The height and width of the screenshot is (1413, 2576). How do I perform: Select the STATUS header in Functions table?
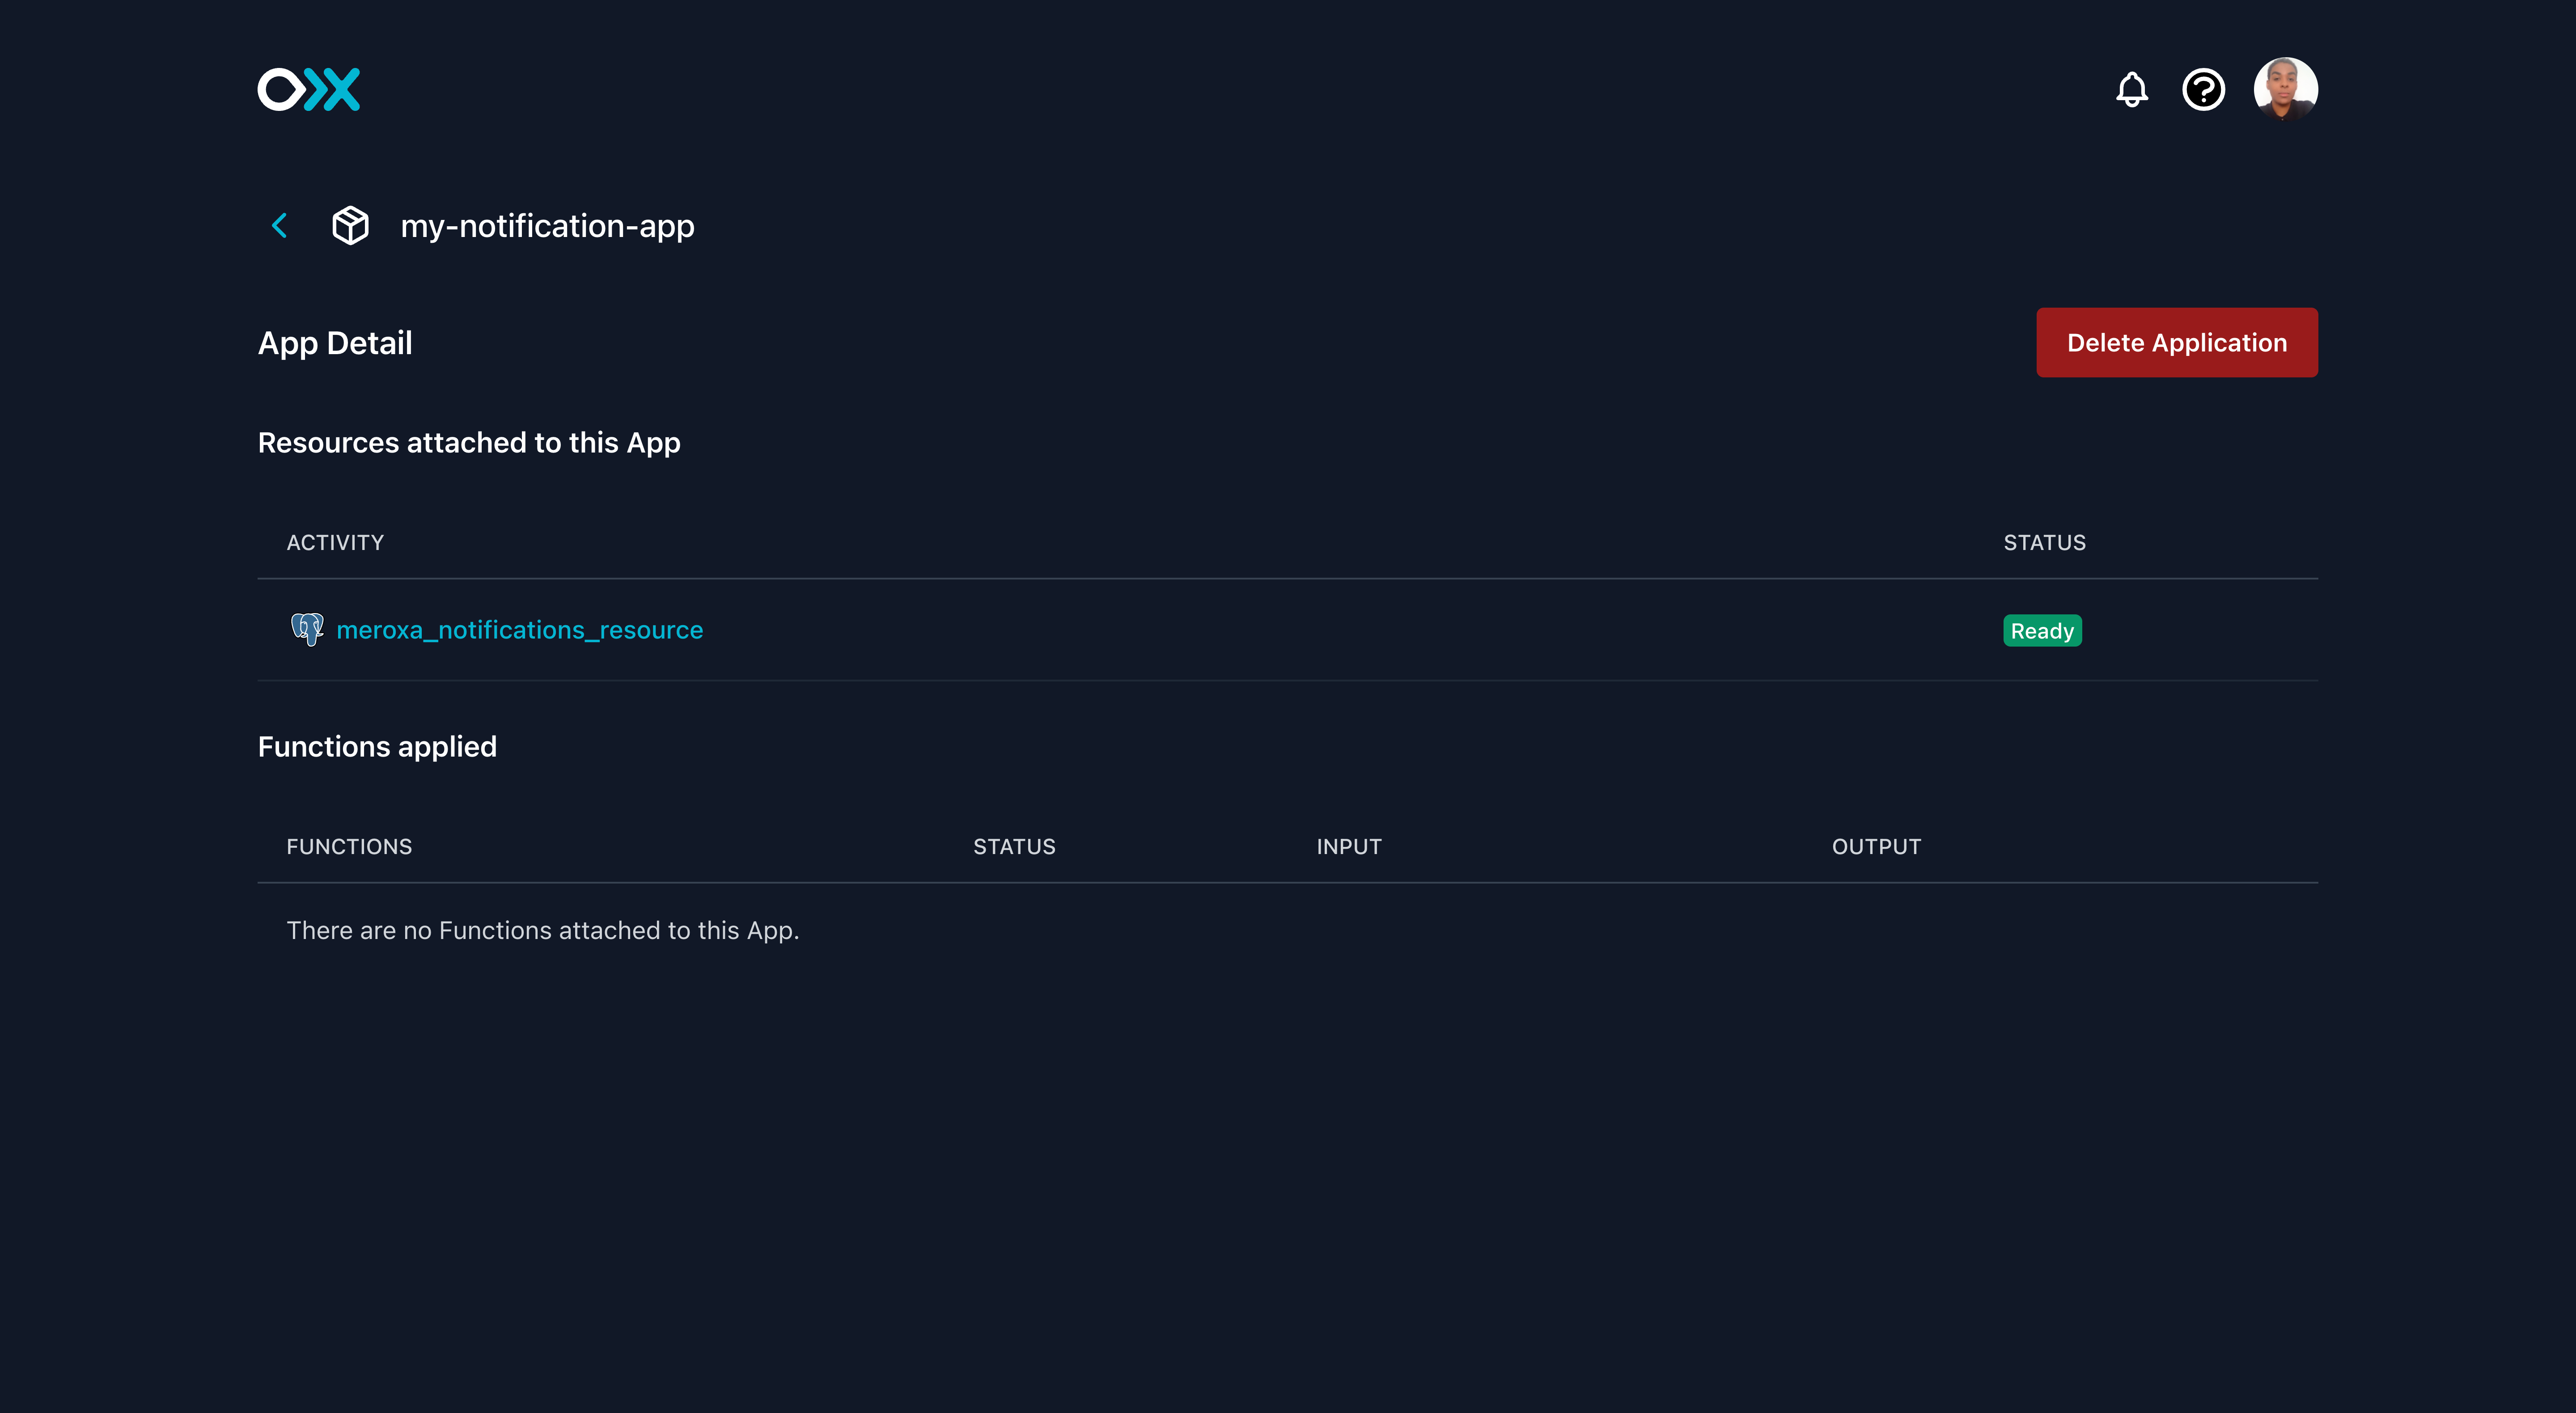(x=1014, y=846)
